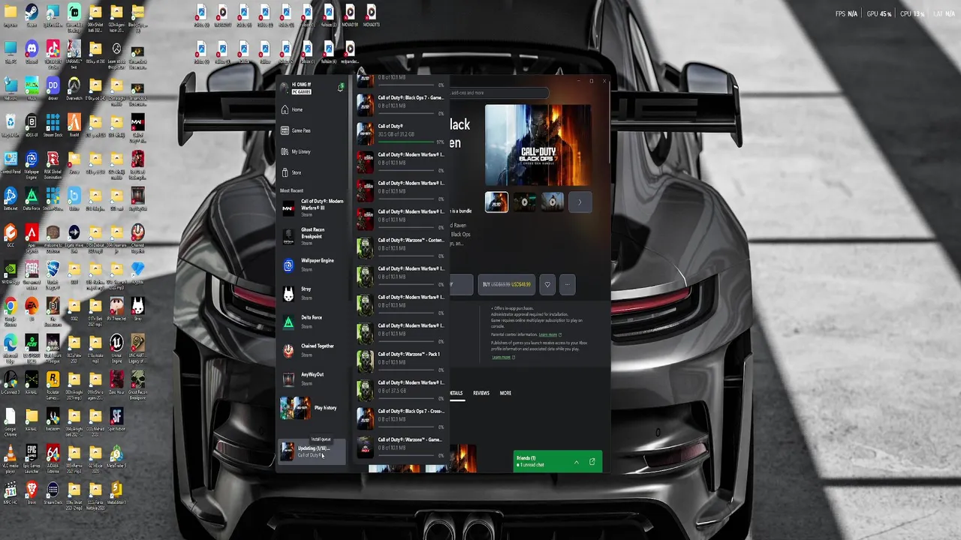Image resolution: width=961 pixels, height=540 pixels.
Task: Open Game Pass in Xbox sidebar
Action: [311, 130]
